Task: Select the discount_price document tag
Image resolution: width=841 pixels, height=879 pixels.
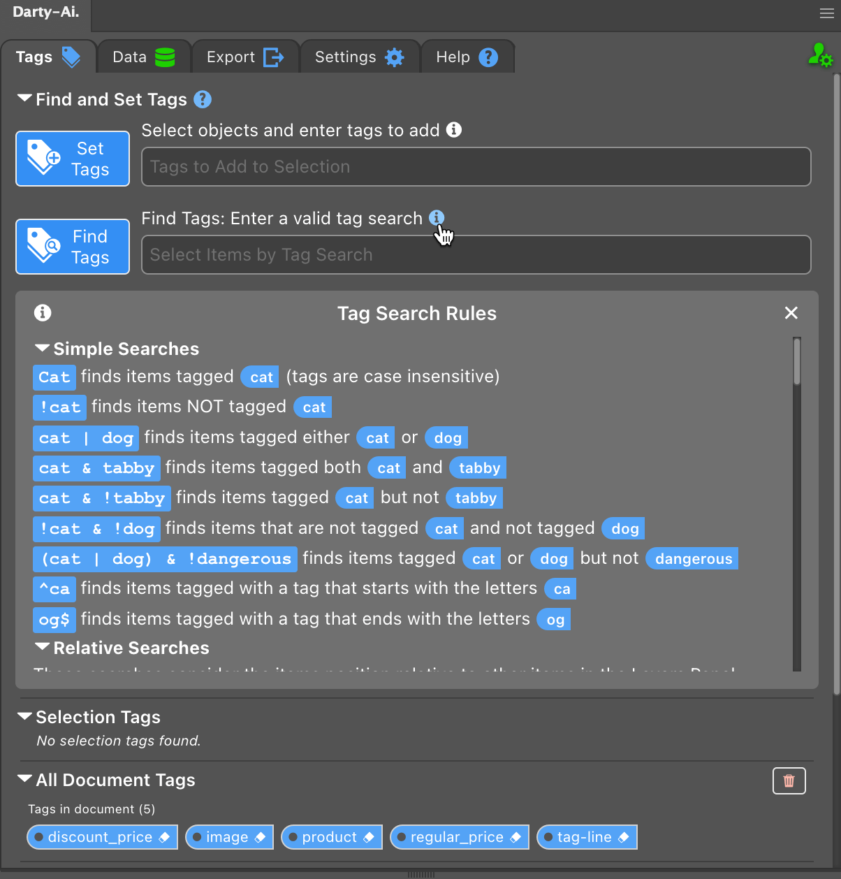Action: [x=102, y=837]
